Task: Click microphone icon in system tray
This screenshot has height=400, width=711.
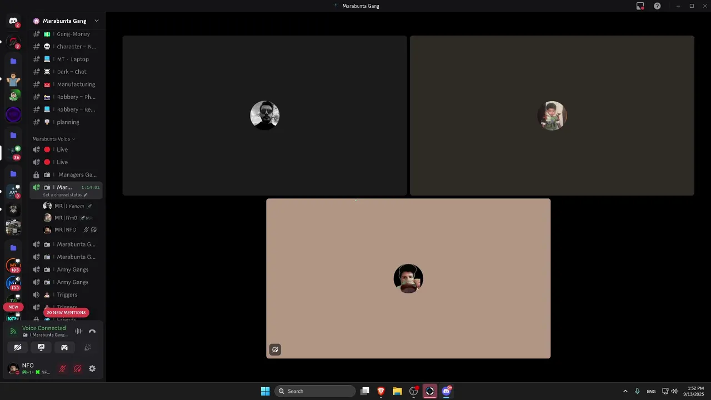Action: point(637,391)
